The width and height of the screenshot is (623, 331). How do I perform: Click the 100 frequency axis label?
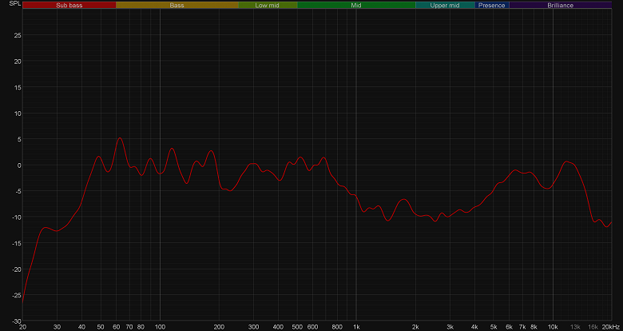coord(160,327)
